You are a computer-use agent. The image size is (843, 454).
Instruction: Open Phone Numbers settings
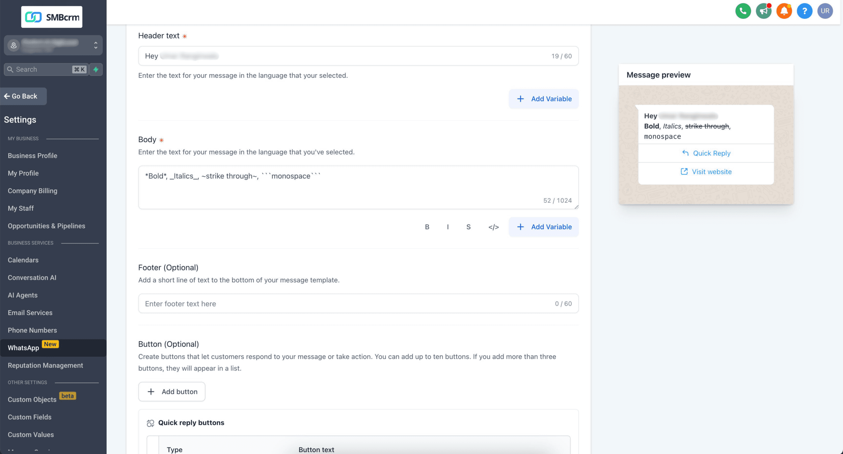pyautogui.click(x=32, y=330)
